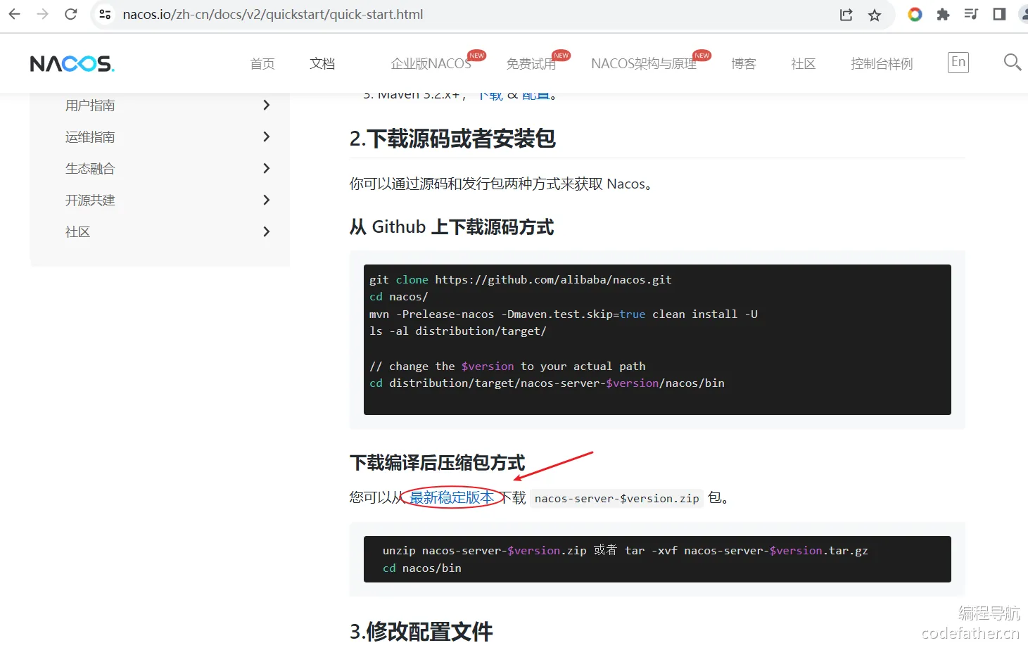Open 企业版NACOS in the navigation
The image size is (1028, 650).
tap(431, 64)
